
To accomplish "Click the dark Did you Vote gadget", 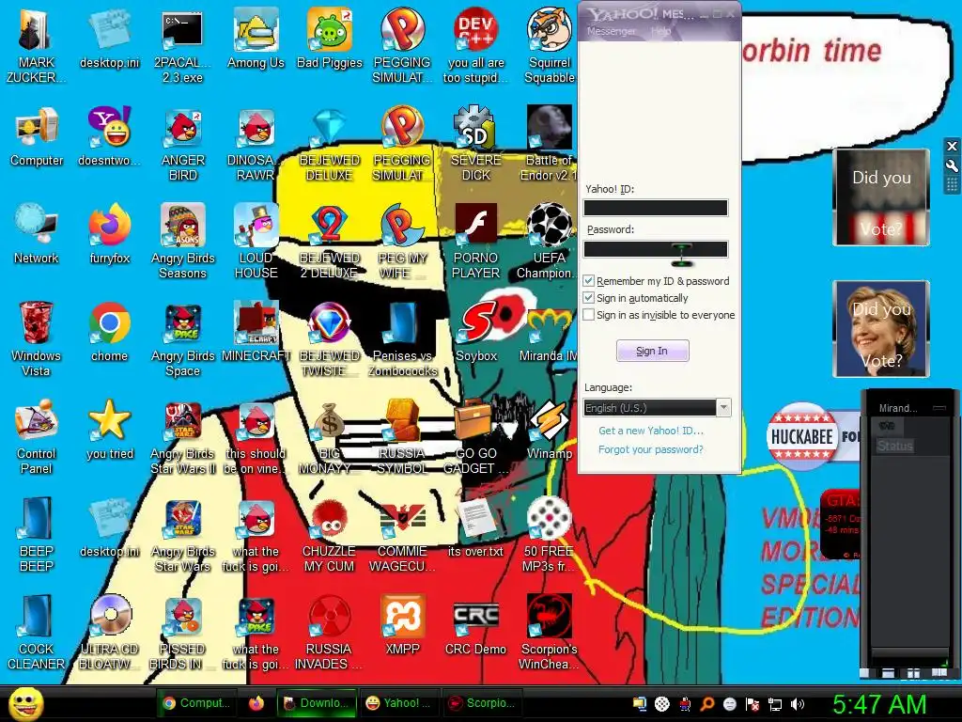I will (880, 197).
